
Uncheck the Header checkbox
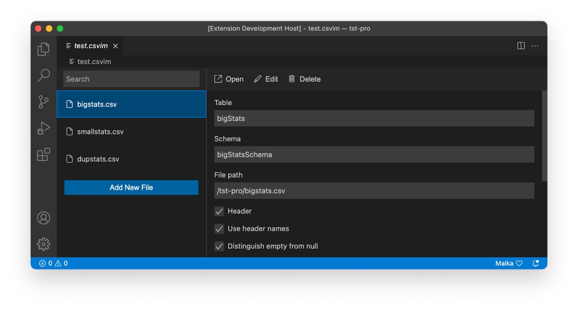tap(219, 211)
